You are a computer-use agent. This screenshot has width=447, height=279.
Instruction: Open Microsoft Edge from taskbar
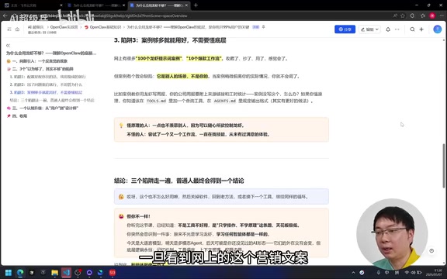[x=20, y=273]
